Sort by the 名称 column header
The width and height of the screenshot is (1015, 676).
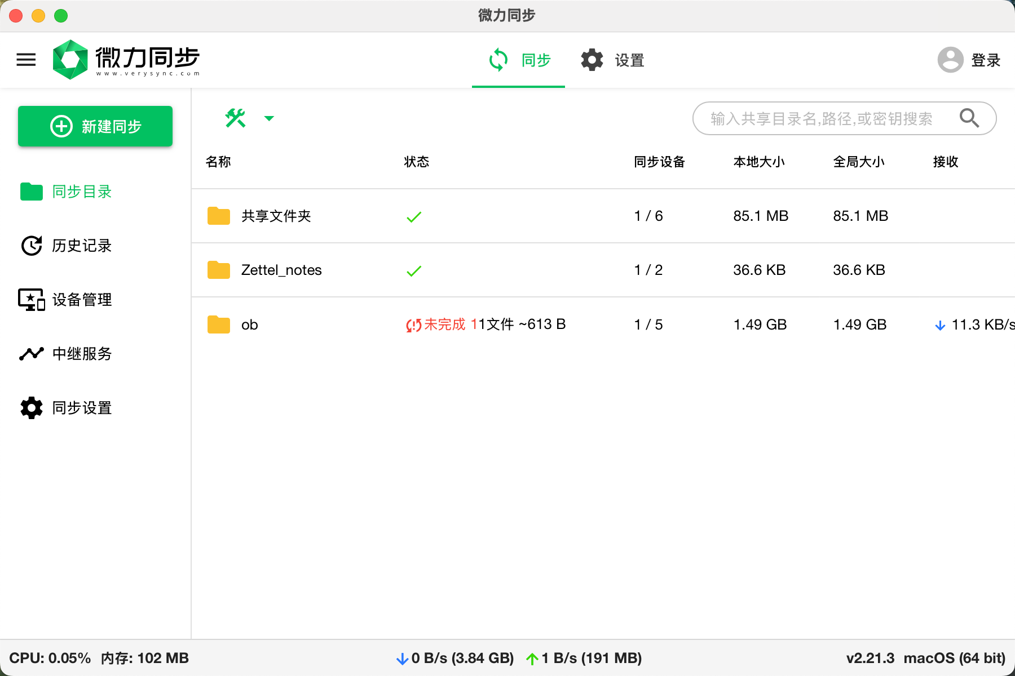coord(218,162)
